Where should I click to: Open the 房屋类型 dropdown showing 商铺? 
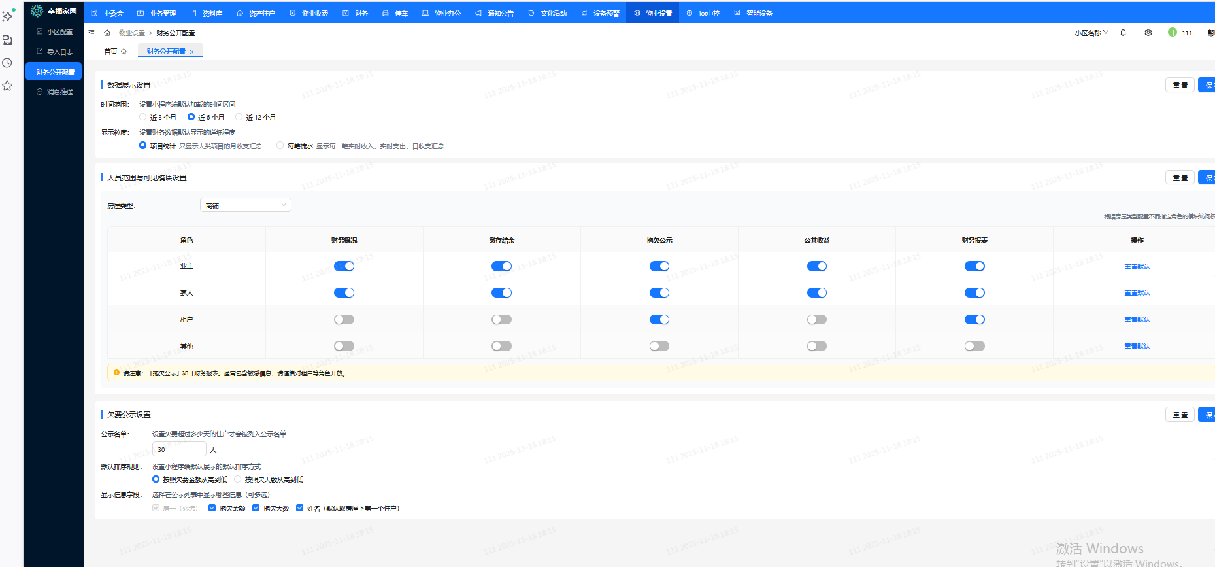coord(245,205)
